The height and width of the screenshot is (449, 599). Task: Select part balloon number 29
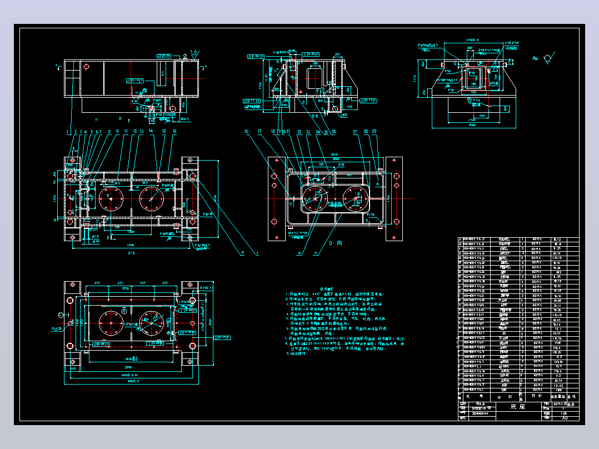click(374, 131)
